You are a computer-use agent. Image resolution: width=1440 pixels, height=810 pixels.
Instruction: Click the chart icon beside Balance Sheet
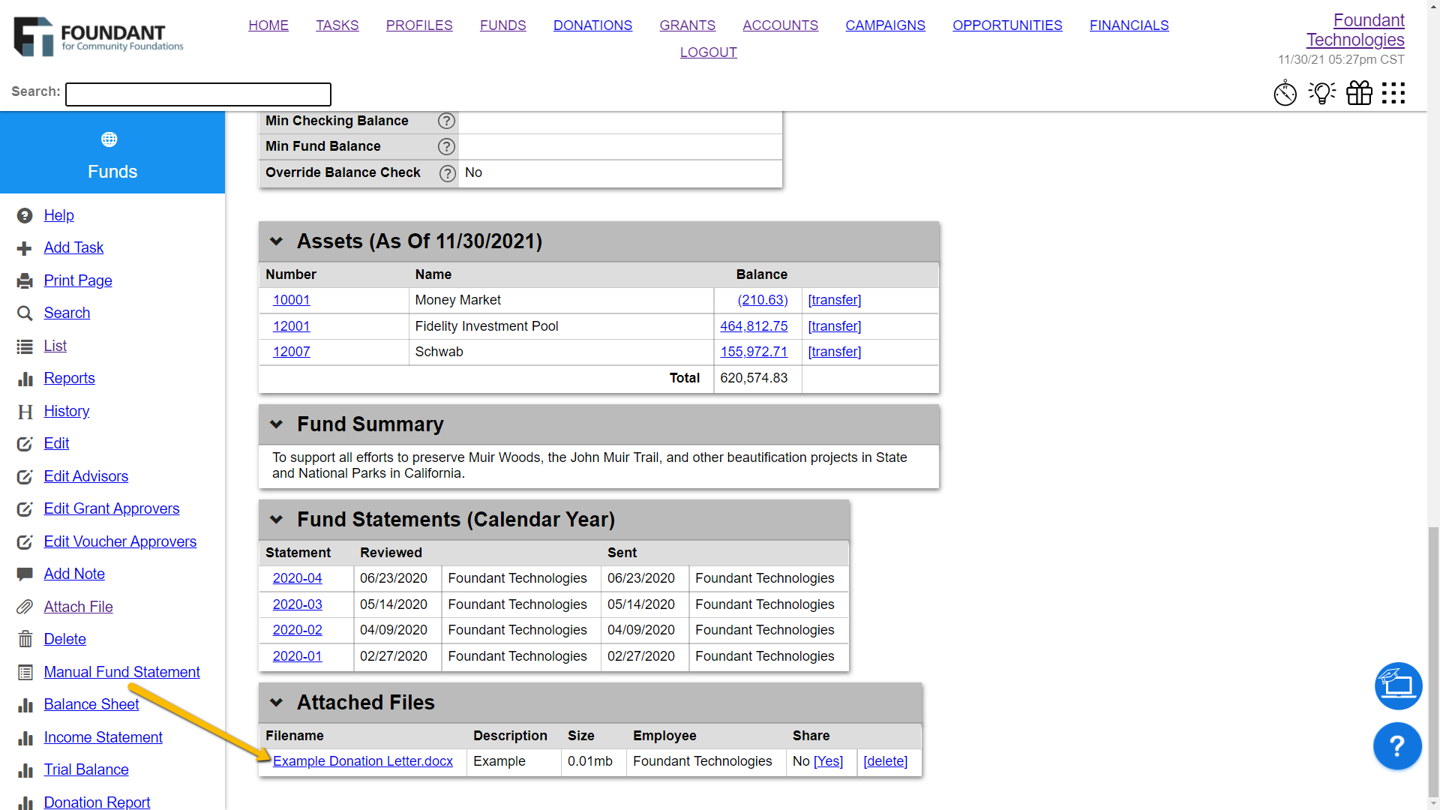[25, 705]
